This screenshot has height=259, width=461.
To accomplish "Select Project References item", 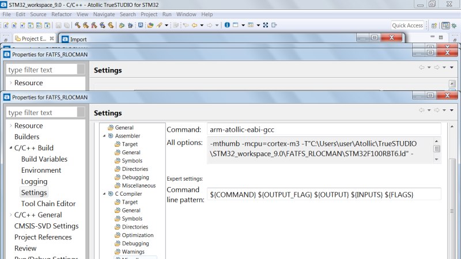I will click(x=43, y=237).
